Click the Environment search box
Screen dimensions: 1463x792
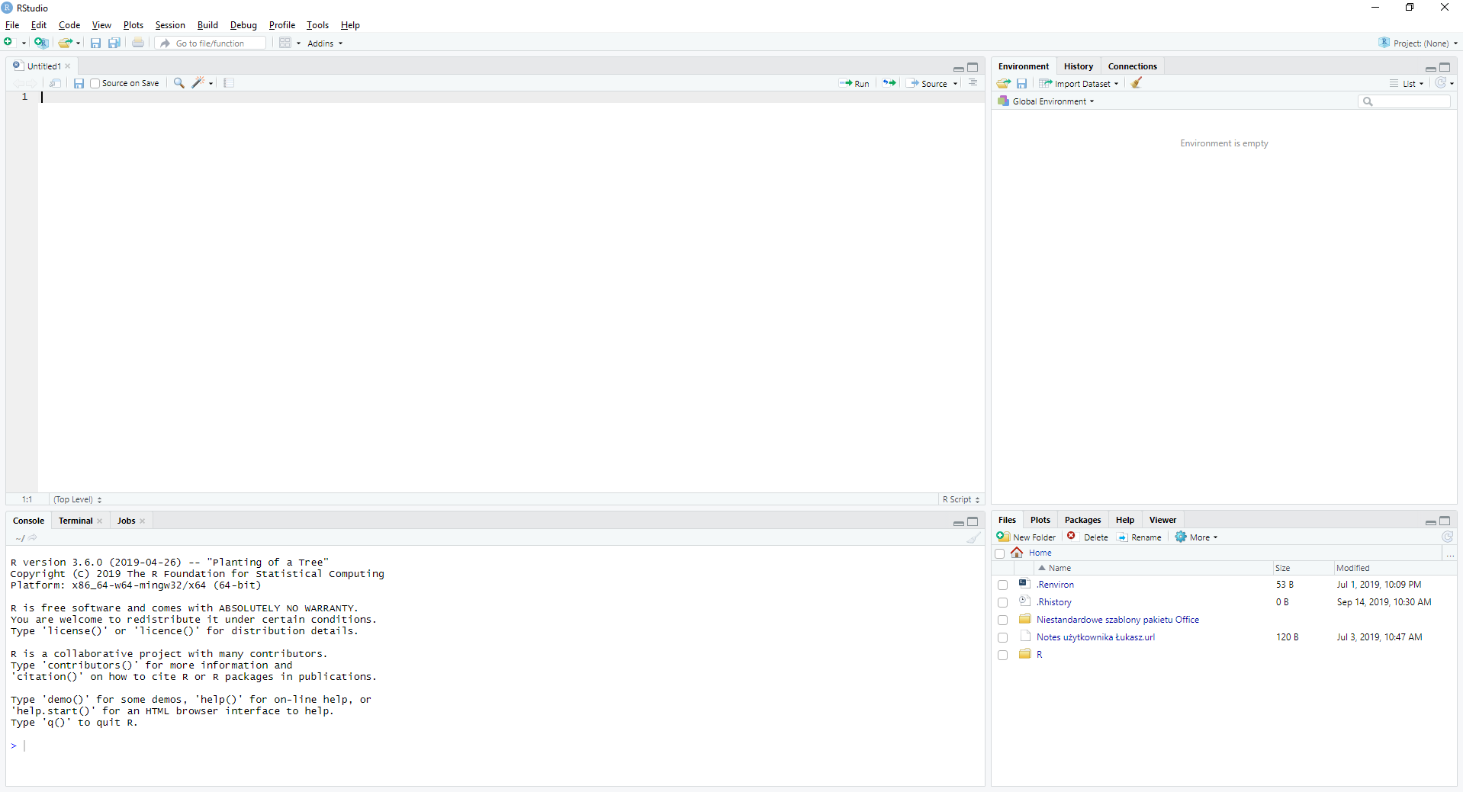tap(1404, 101)
